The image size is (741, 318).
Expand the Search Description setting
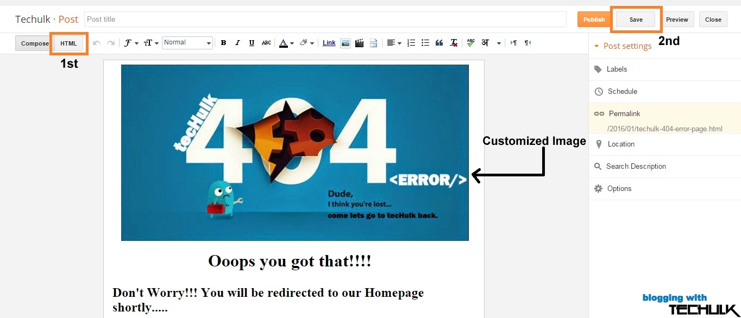coord(665,167)
